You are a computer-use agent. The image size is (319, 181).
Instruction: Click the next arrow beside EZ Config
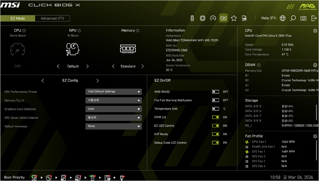coord(98,81)
